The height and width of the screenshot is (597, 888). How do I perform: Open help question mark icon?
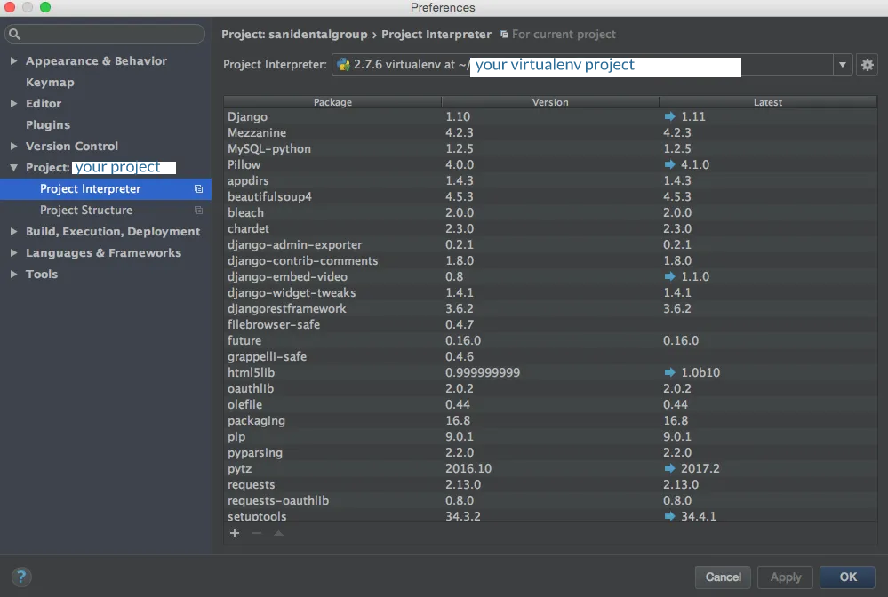21,577
